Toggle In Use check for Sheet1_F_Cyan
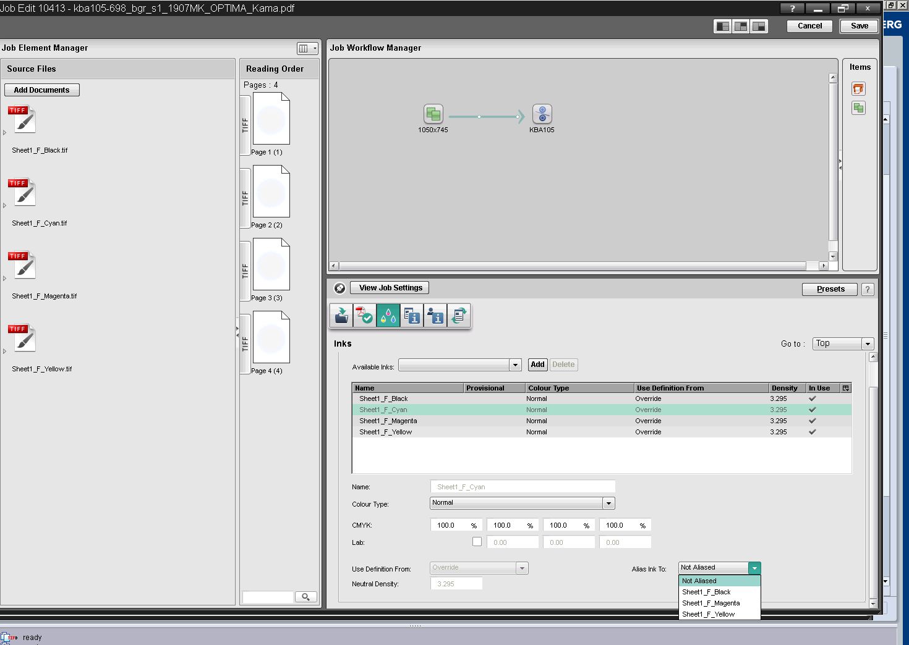This screenshot has width=909, height=645. point(813,410)
